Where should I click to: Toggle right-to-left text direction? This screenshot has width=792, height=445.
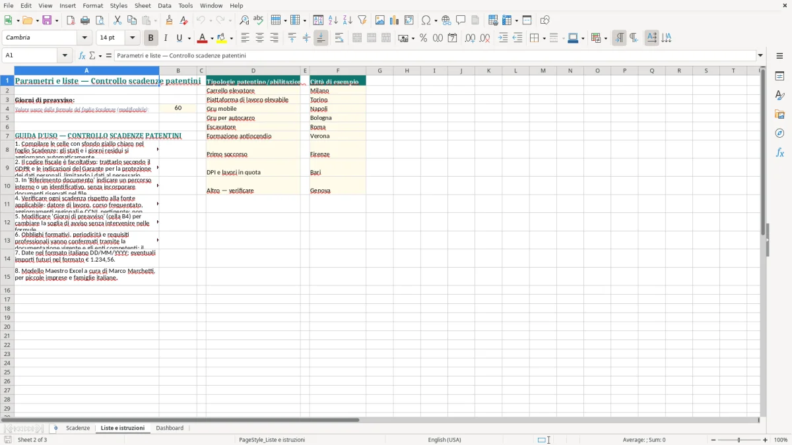[634, 38]
